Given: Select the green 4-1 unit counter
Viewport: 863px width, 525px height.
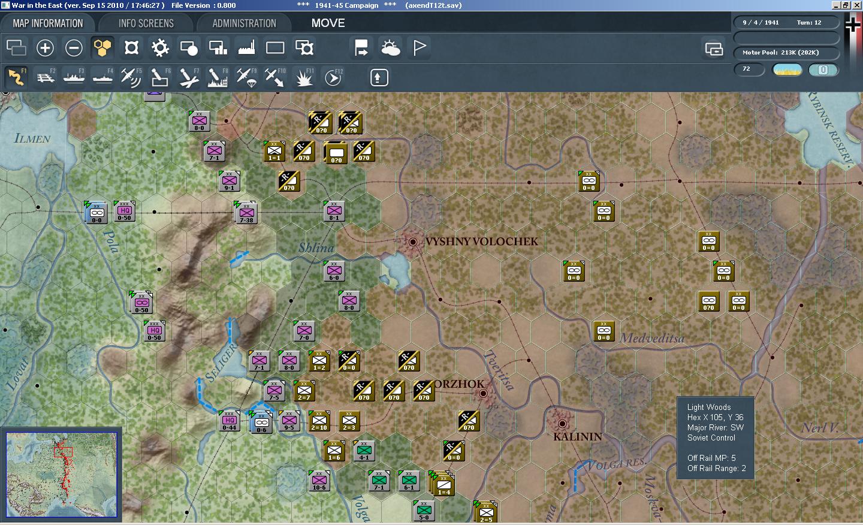Looking at the screenshot, I should click(x=364, y=451).
